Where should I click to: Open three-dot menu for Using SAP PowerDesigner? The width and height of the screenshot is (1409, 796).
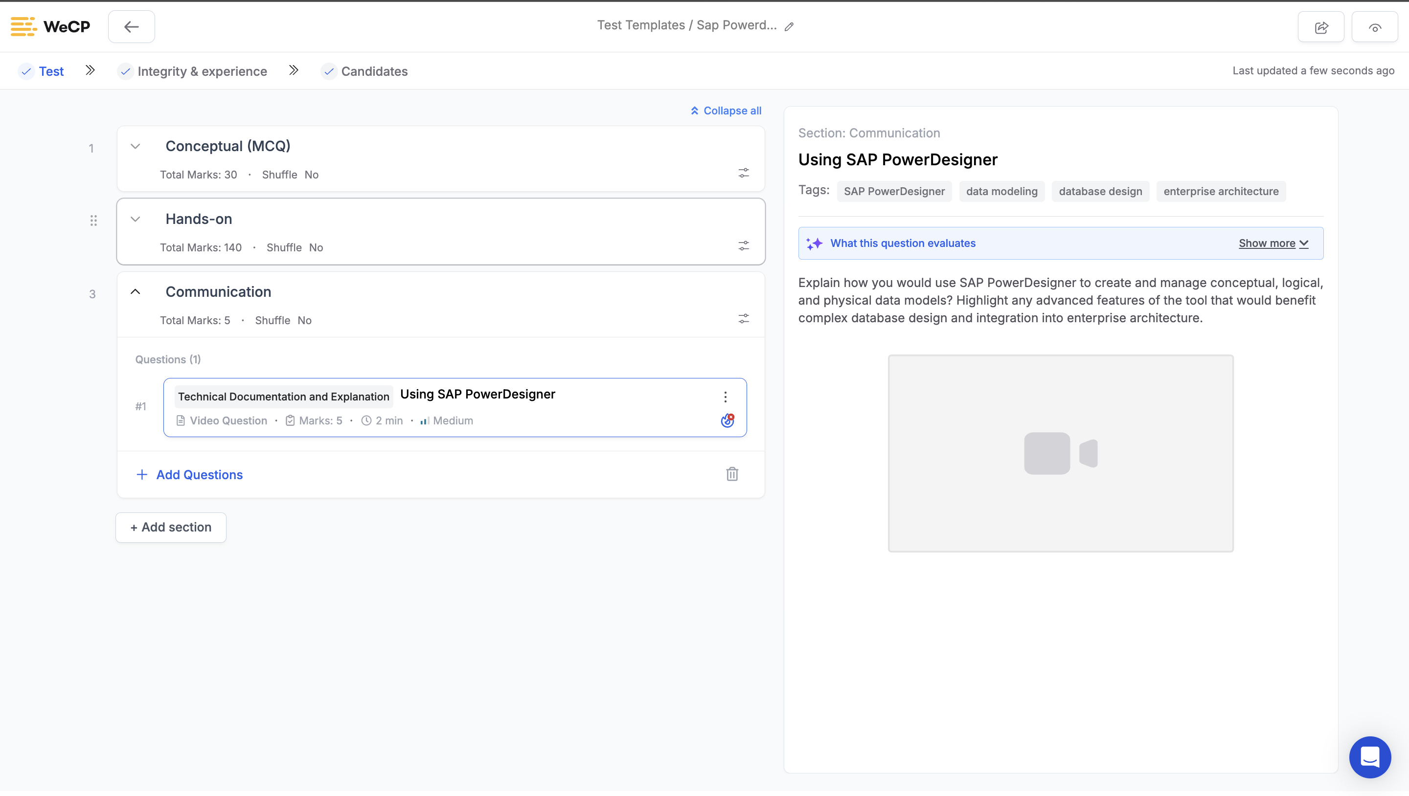click(x=725, y=397)
